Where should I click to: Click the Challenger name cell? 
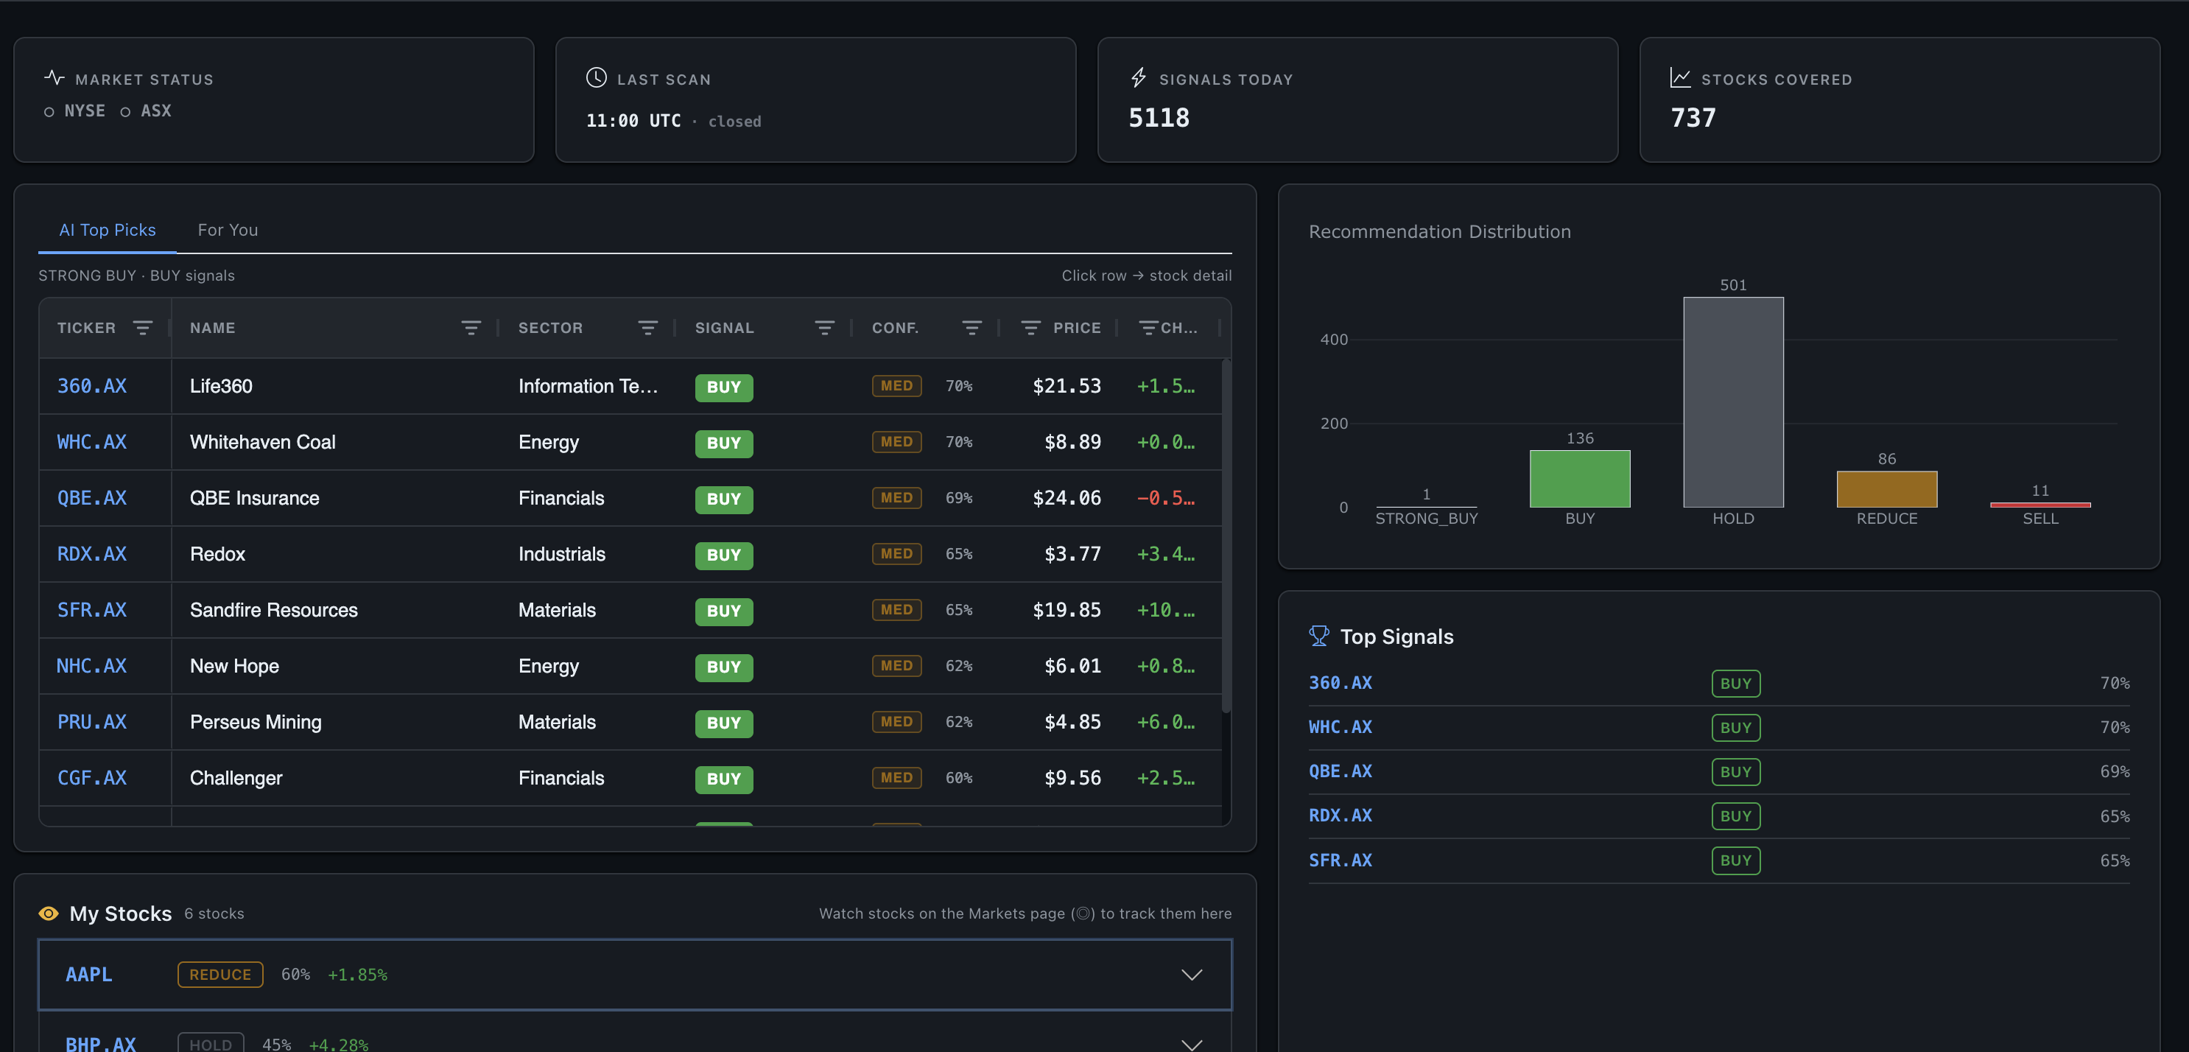click(236, 779)
